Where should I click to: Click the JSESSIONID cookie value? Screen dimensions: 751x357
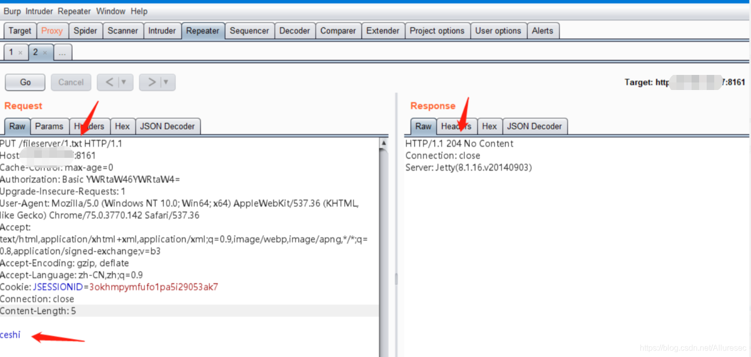click(154, 287)
